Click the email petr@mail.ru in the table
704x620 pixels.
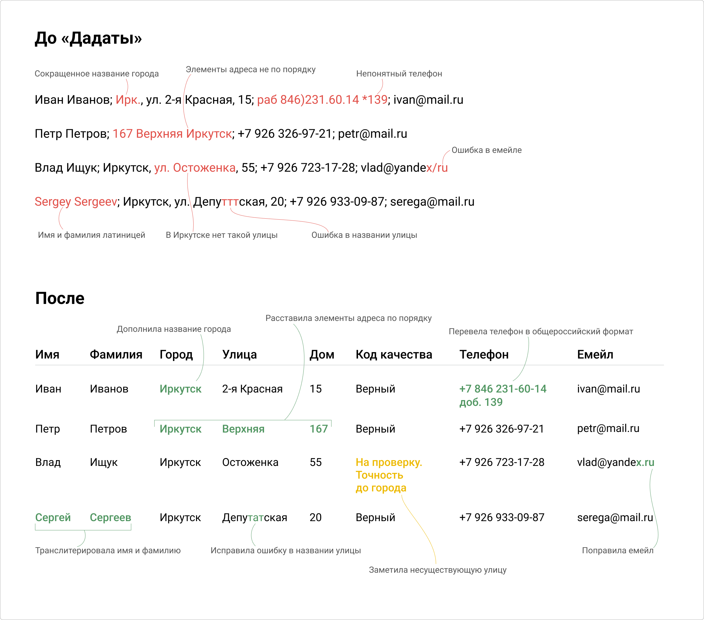point(608,428)
